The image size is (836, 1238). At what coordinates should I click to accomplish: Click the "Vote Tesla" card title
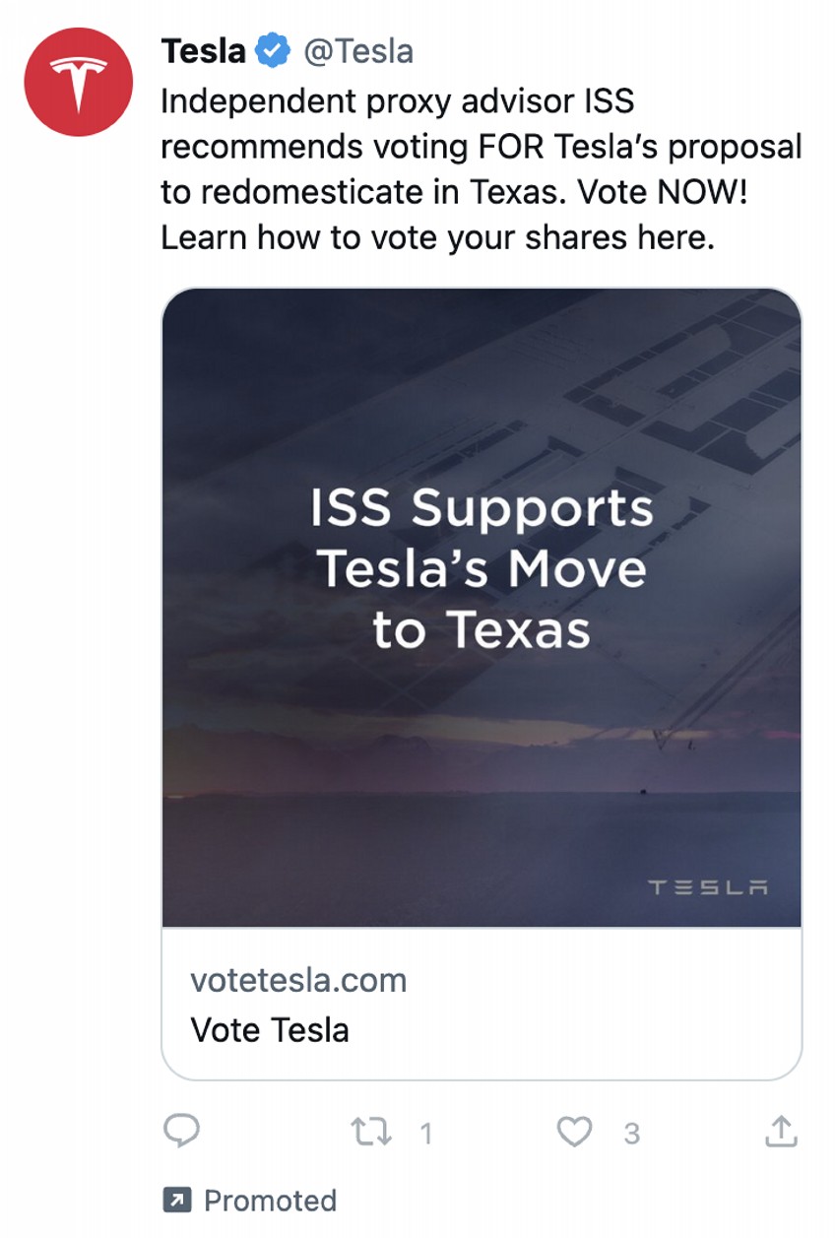click(270, 1030)
